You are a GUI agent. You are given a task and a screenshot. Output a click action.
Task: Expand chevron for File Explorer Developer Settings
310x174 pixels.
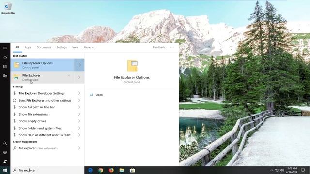[x=79, y=93]
